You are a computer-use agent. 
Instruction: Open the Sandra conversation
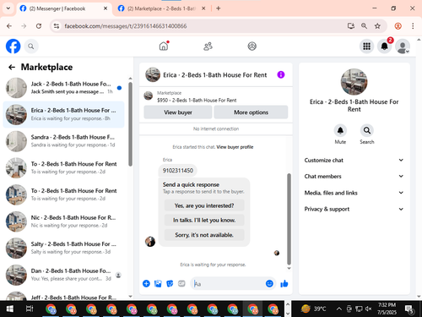click(x=64, y=141)
